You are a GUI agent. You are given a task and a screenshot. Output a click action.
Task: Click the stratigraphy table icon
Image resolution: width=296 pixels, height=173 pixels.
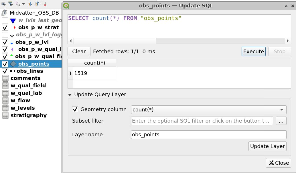(x=5, y=115)
